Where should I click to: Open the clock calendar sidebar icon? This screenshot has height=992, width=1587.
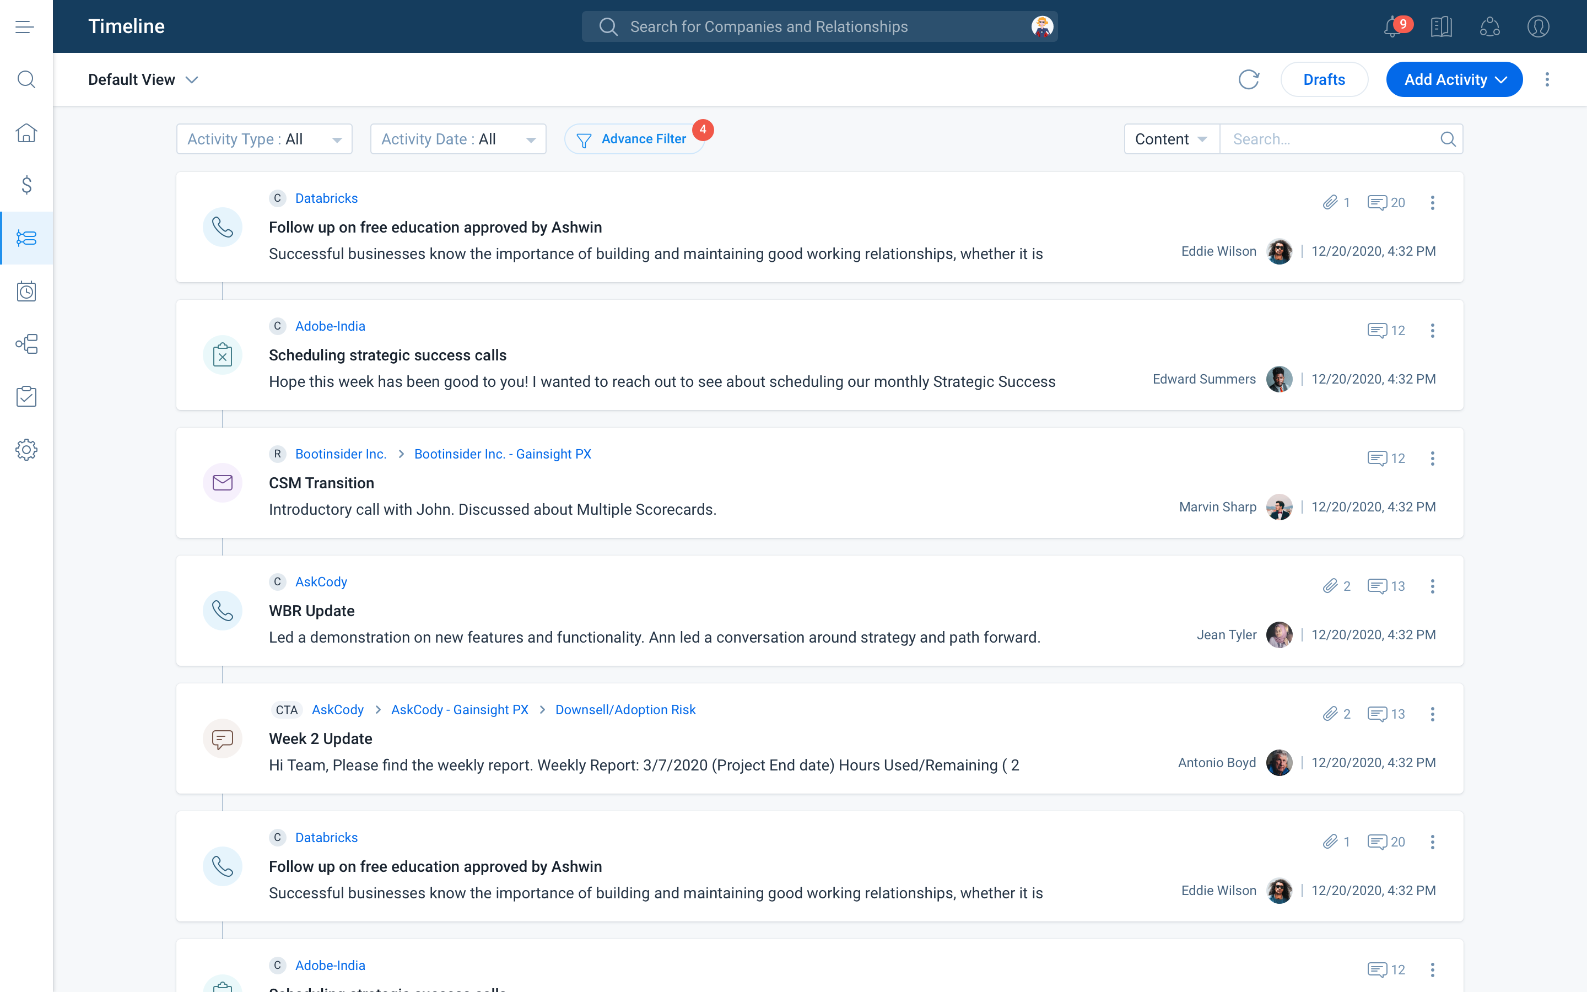pyautogui.click(x=26, y=290)
